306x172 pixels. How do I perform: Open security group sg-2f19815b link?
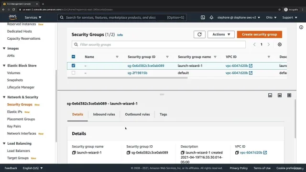[x=137, y=73]
